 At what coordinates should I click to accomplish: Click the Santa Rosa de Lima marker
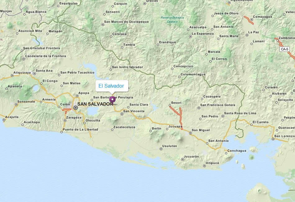[x=223, y=116]
